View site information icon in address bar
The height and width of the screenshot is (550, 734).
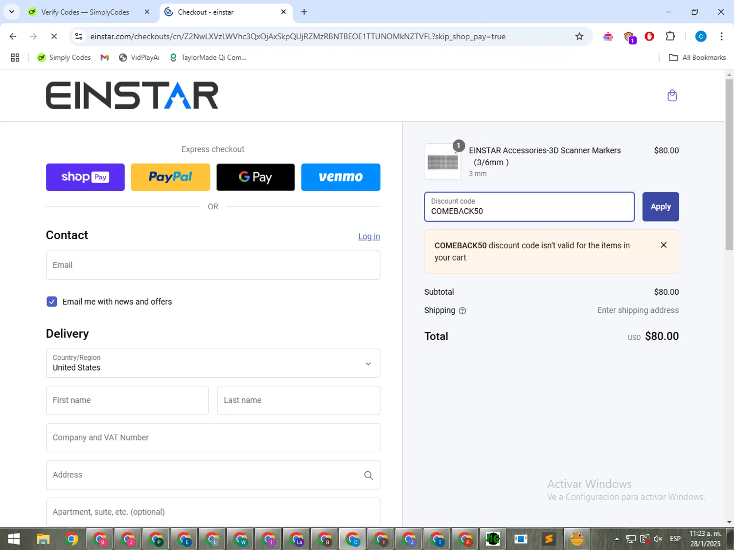pos(79,36)
